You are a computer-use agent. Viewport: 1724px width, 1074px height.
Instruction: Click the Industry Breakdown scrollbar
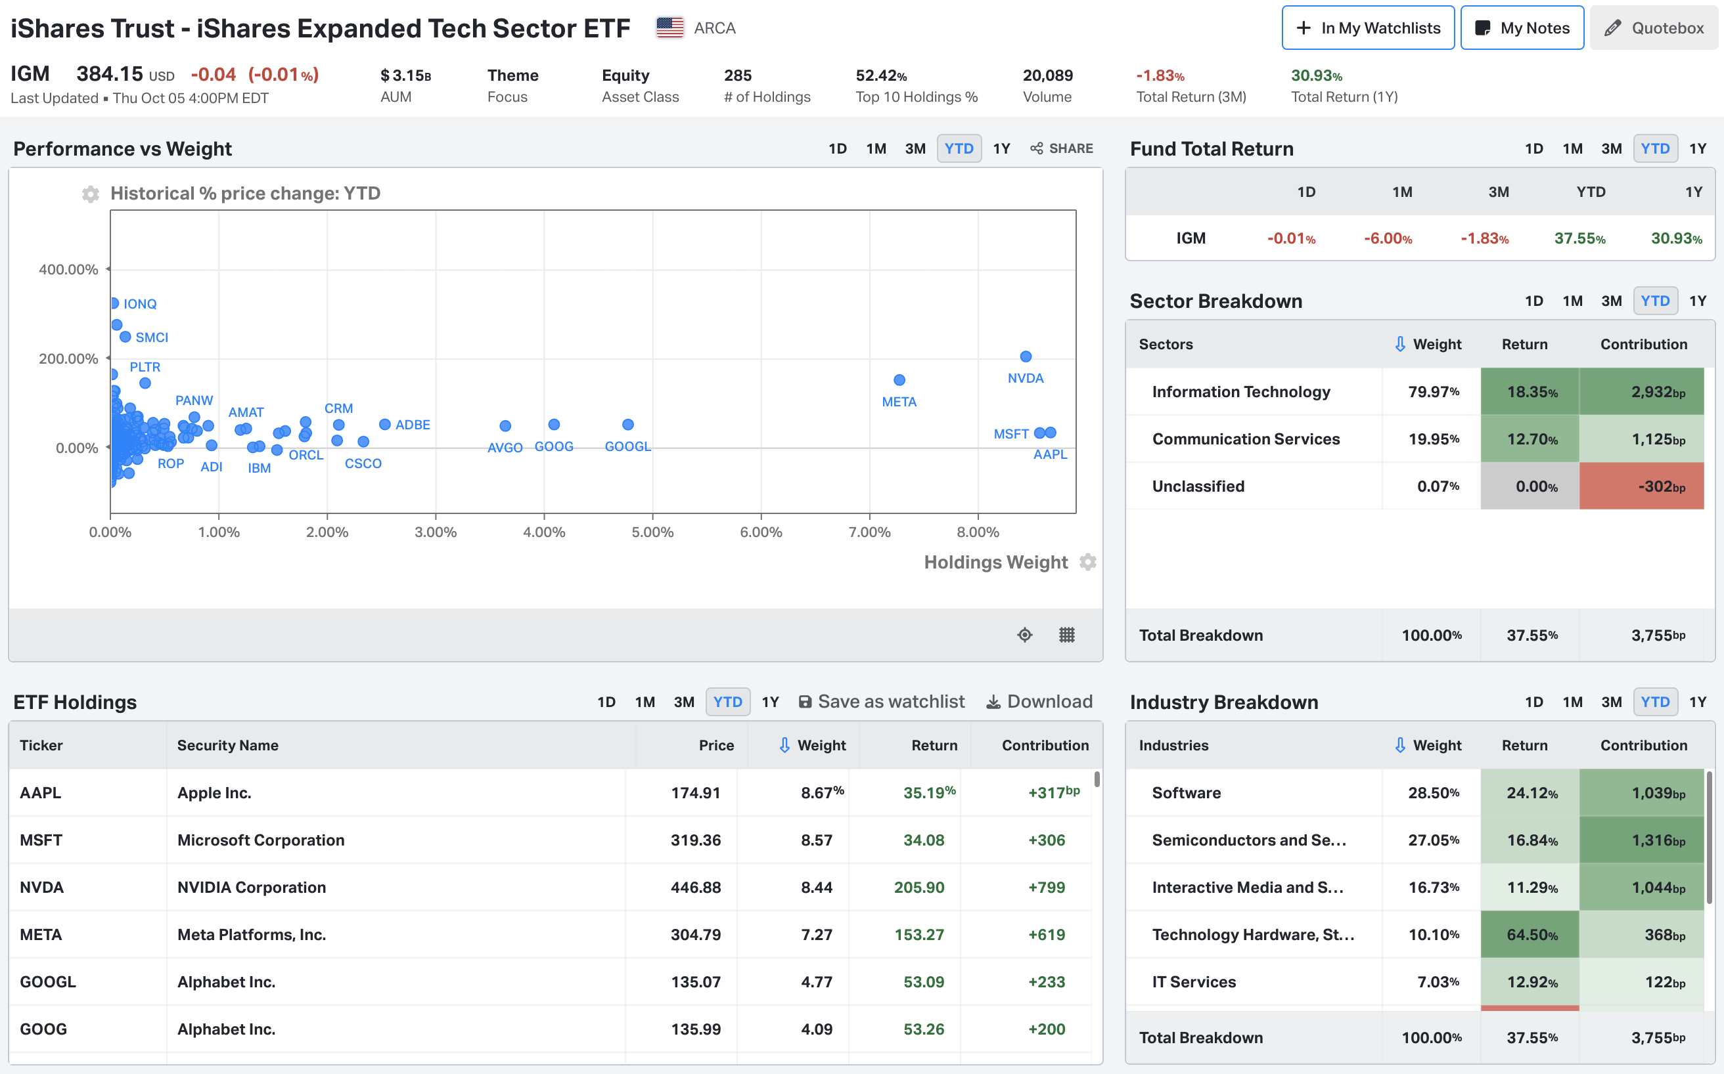(1709, 838)
